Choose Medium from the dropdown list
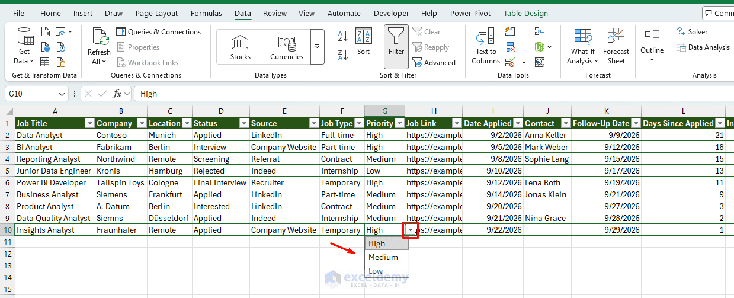This screenshot has width=734, height=298. pos(386,257)
